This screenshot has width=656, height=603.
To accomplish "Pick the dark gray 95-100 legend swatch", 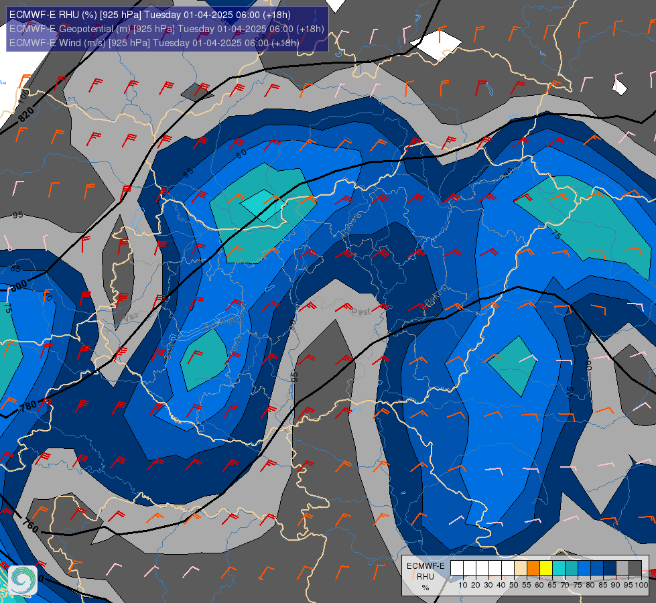I will 635,568.
